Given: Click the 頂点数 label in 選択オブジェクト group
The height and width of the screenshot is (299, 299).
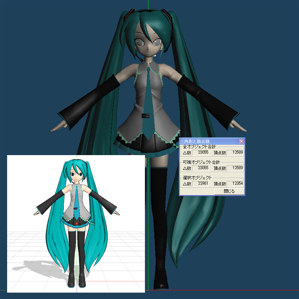Looking at the screenshot, I should click(x=220, y=184).
